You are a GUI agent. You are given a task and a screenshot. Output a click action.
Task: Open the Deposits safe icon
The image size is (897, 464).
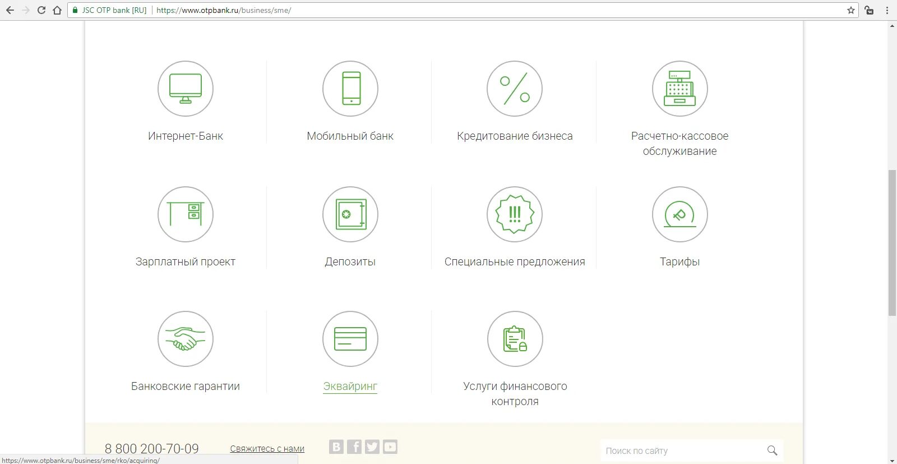pos(350,214)
